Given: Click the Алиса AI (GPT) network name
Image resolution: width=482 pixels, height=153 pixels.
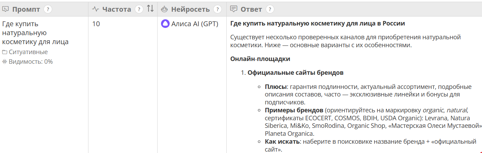Looking at the screenshot, I should (x=195, y=24).
